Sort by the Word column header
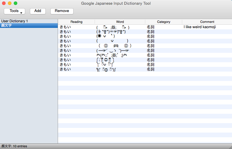 coord(120,22)
